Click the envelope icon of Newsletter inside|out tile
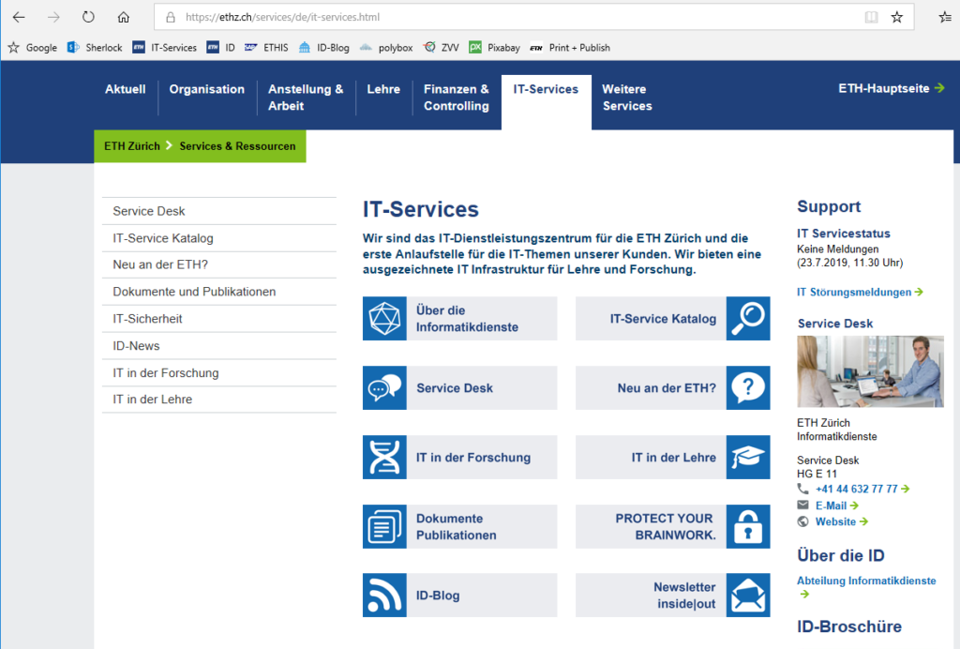This screenshot has height=649, width=960. coord(748,596)
